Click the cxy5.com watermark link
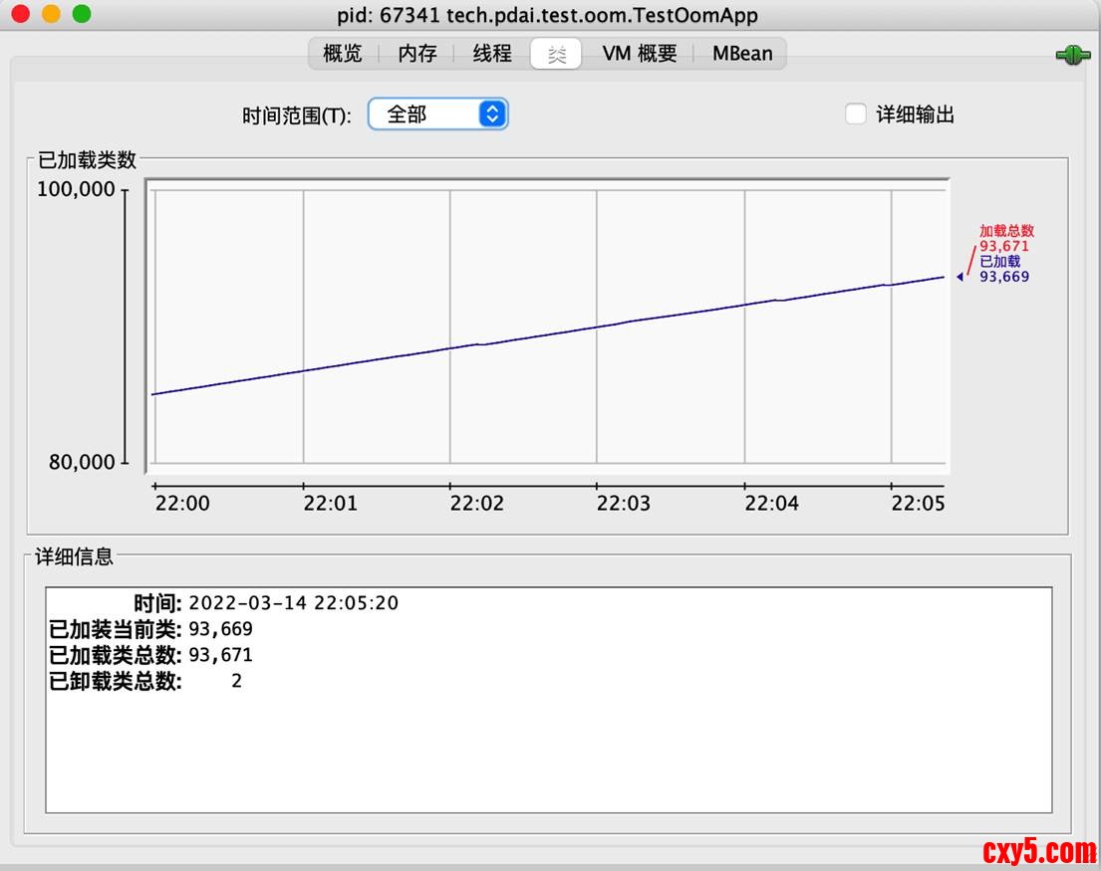This screenshot has width=1101, height=871. 1038,851
